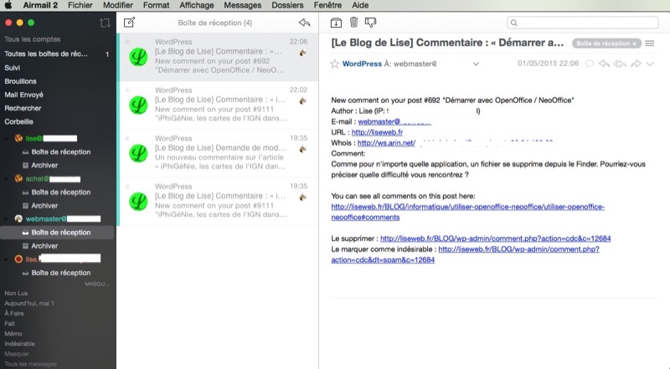Click the sync accounts icon in sidebar
The width and height of the screenshot is (670, 369).
pos(104,23)
